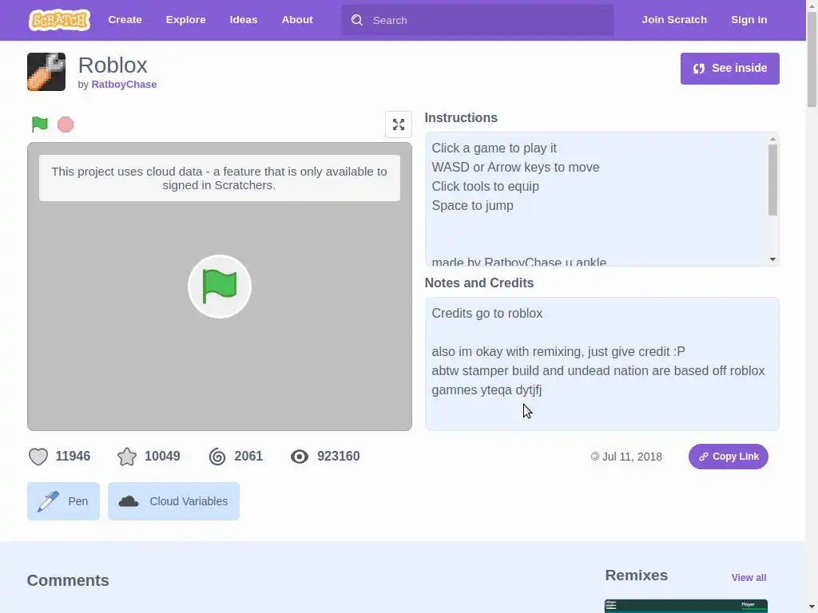Screen dimensions: 818x613
Task: Click the 2061 remix count
Action: click(x=248, y=456)
